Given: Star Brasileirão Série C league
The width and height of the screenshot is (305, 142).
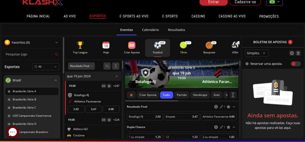Looking at the screenshot, I should point(9,107).
